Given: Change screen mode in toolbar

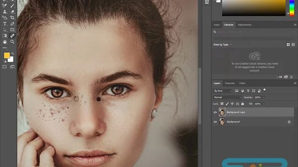Looking at the screenshot, I should coord(13,67).
